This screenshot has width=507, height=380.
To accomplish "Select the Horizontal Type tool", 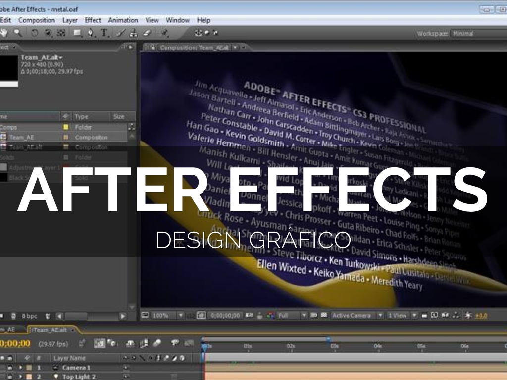I will tap(104, 33).
